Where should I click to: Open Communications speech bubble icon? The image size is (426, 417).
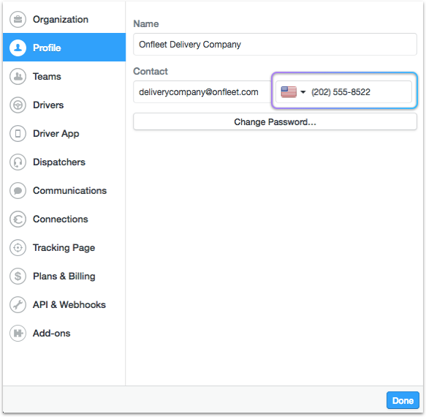tap(18, 191)
